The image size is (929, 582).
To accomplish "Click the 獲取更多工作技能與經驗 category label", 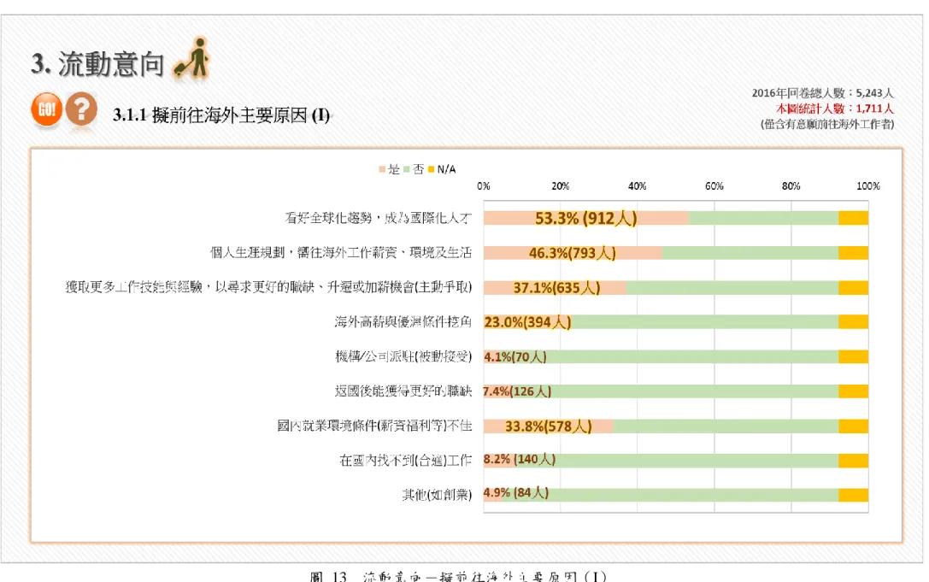I will pos(268,287).
